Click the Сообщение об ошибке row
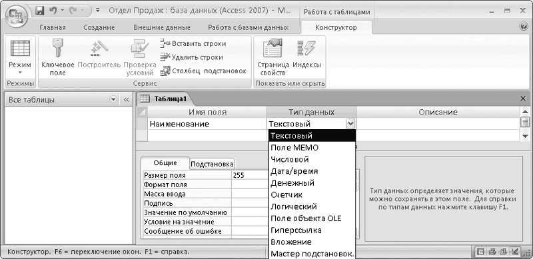This screenshot has height=259, width=533. (206, 231)
